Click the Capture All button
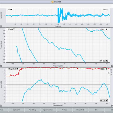The width and height of the screenshot is (113, 113). click(16, 110)
